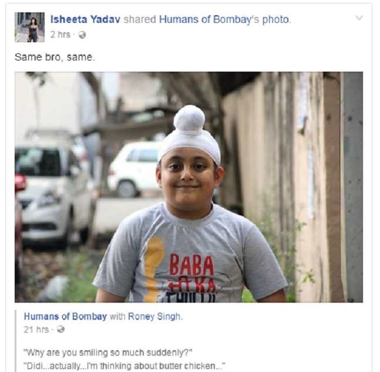This screenshot has height=372, width=380.
Task: Open tagged Roney Singh's profile
Action: click(154, 316)
